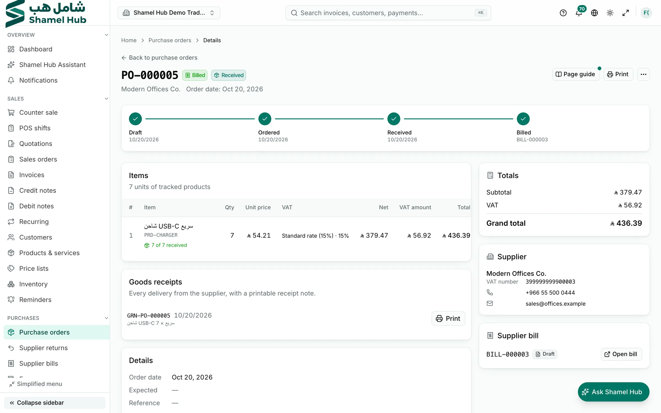Print goods receipt GRN-PO-000005
The image size is (661, 413).
448,319
